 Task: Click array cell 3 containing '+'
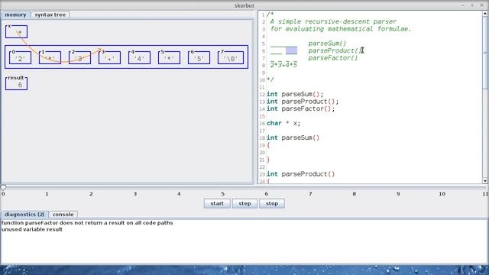coord(109,58)
